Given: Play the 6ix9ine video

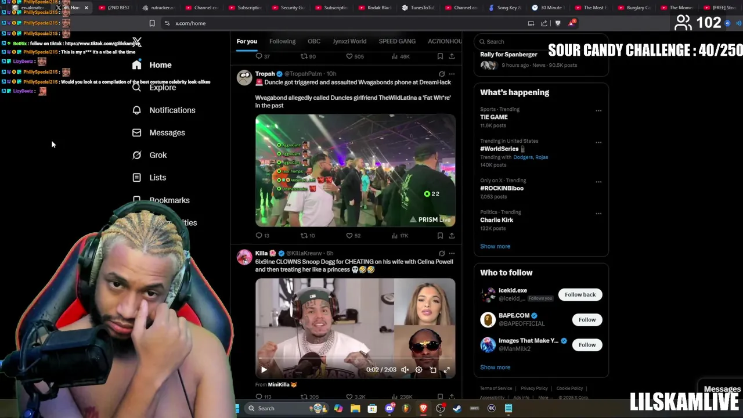Looking at the screenshot, I should click(264, 369).
